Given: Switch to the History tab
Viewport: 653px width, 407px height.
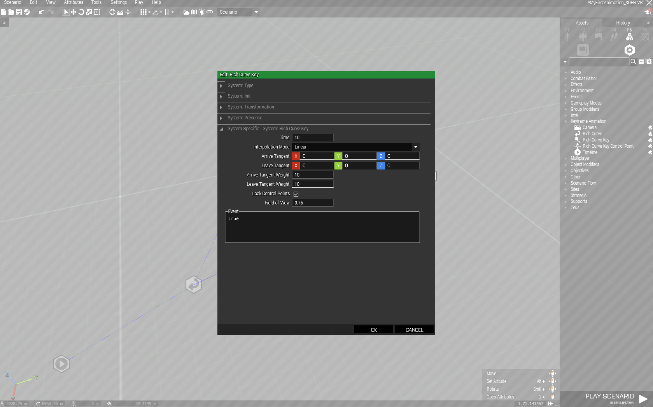Looking at the screenshot, I should 623,23.
